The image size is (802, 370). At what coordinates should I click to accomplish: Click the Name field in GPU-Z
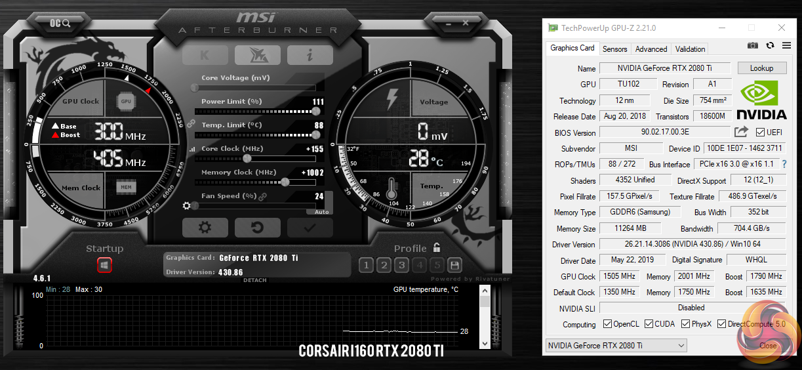(x=666, y=68)
